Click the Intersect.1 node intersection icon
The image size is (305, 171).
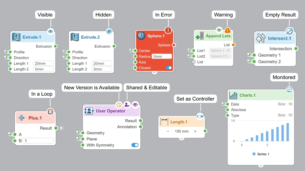point(261,38)
